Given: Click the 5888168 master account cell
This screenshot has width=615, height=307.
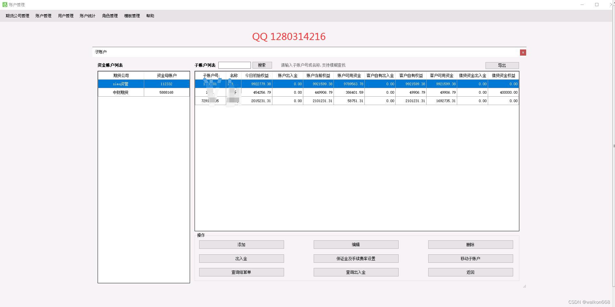Looking at the screenshot, I should 167,92.
